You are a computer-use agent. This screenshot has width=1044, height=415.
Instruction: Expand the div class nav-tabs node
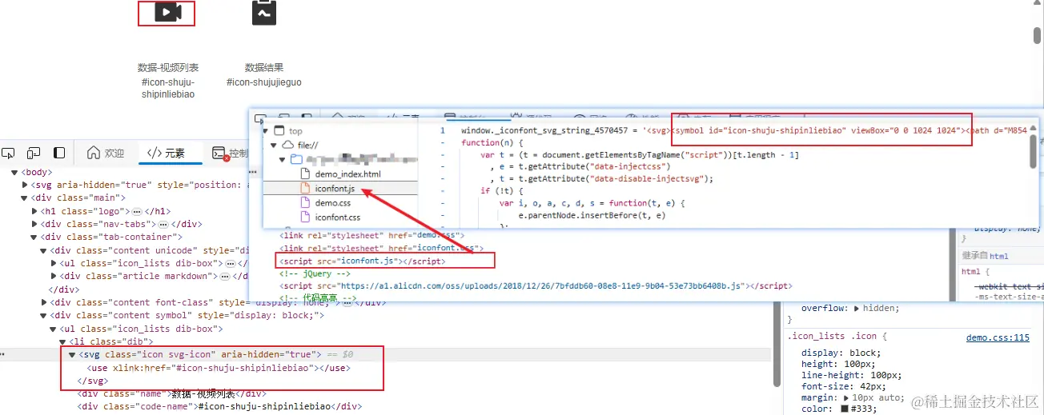click(34, 224)
